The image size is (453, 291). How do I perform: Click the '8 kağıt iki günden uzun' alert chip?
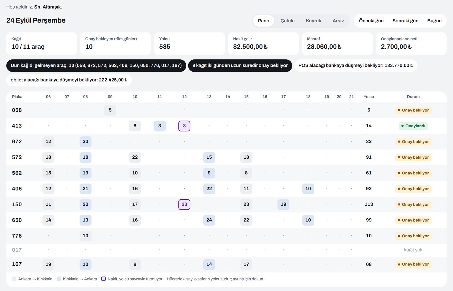click(240, 65)
